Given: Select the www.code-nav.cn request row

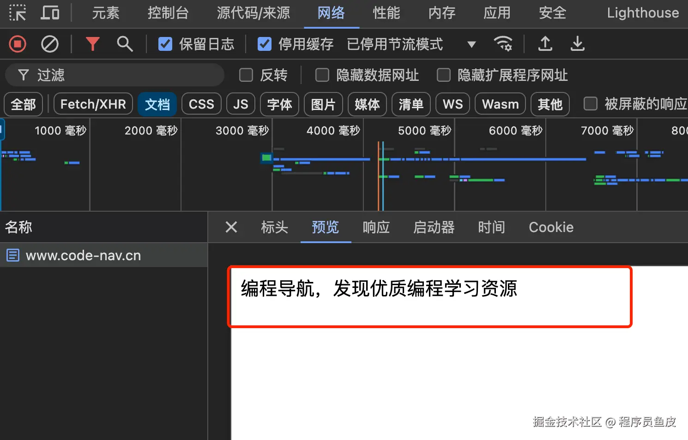Looking at the screenshot, I should pos(104,255).
